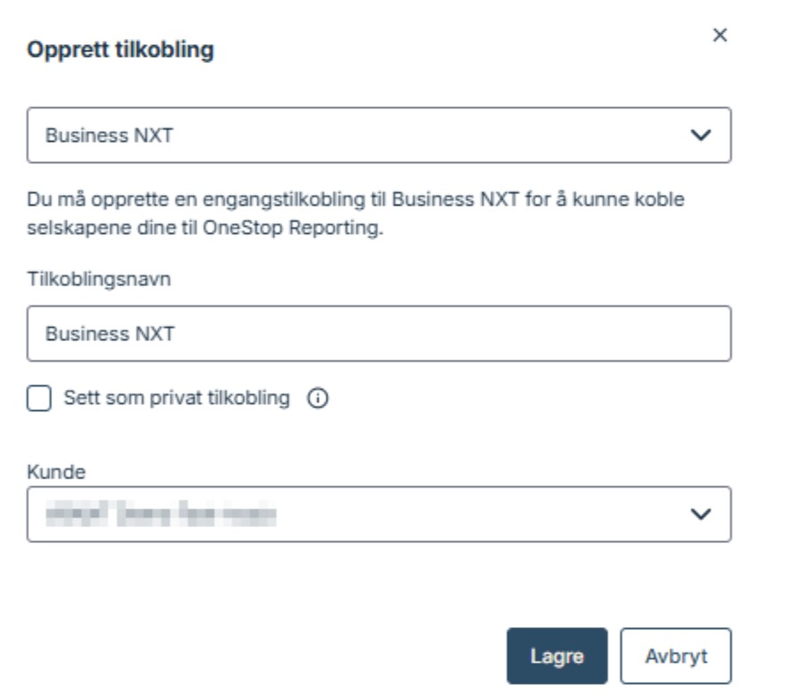
Task: Click the 'Opprett tilkobling' dialog title
Action: pyautogui.click(x=121, y=50)
